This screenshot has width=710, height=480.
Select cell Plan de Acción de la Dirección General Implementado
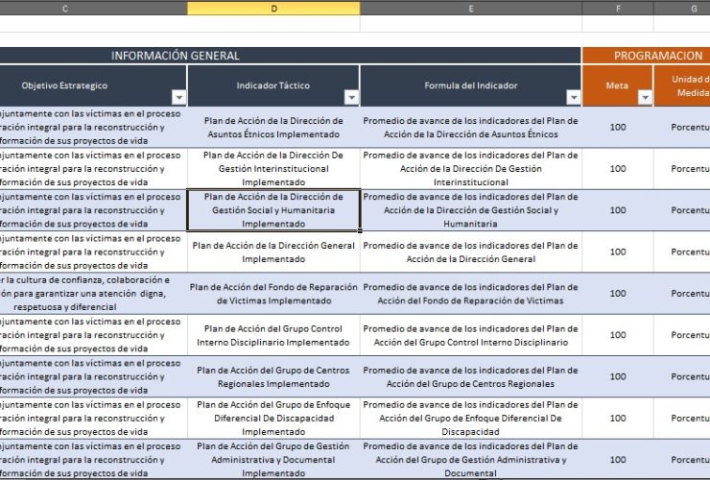(273, 252)
